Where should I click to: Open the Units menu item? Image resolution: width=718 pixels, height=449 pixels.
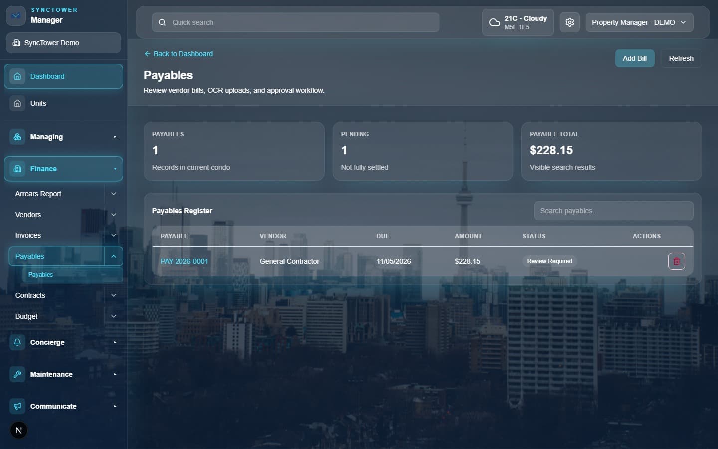coord(63,103)
